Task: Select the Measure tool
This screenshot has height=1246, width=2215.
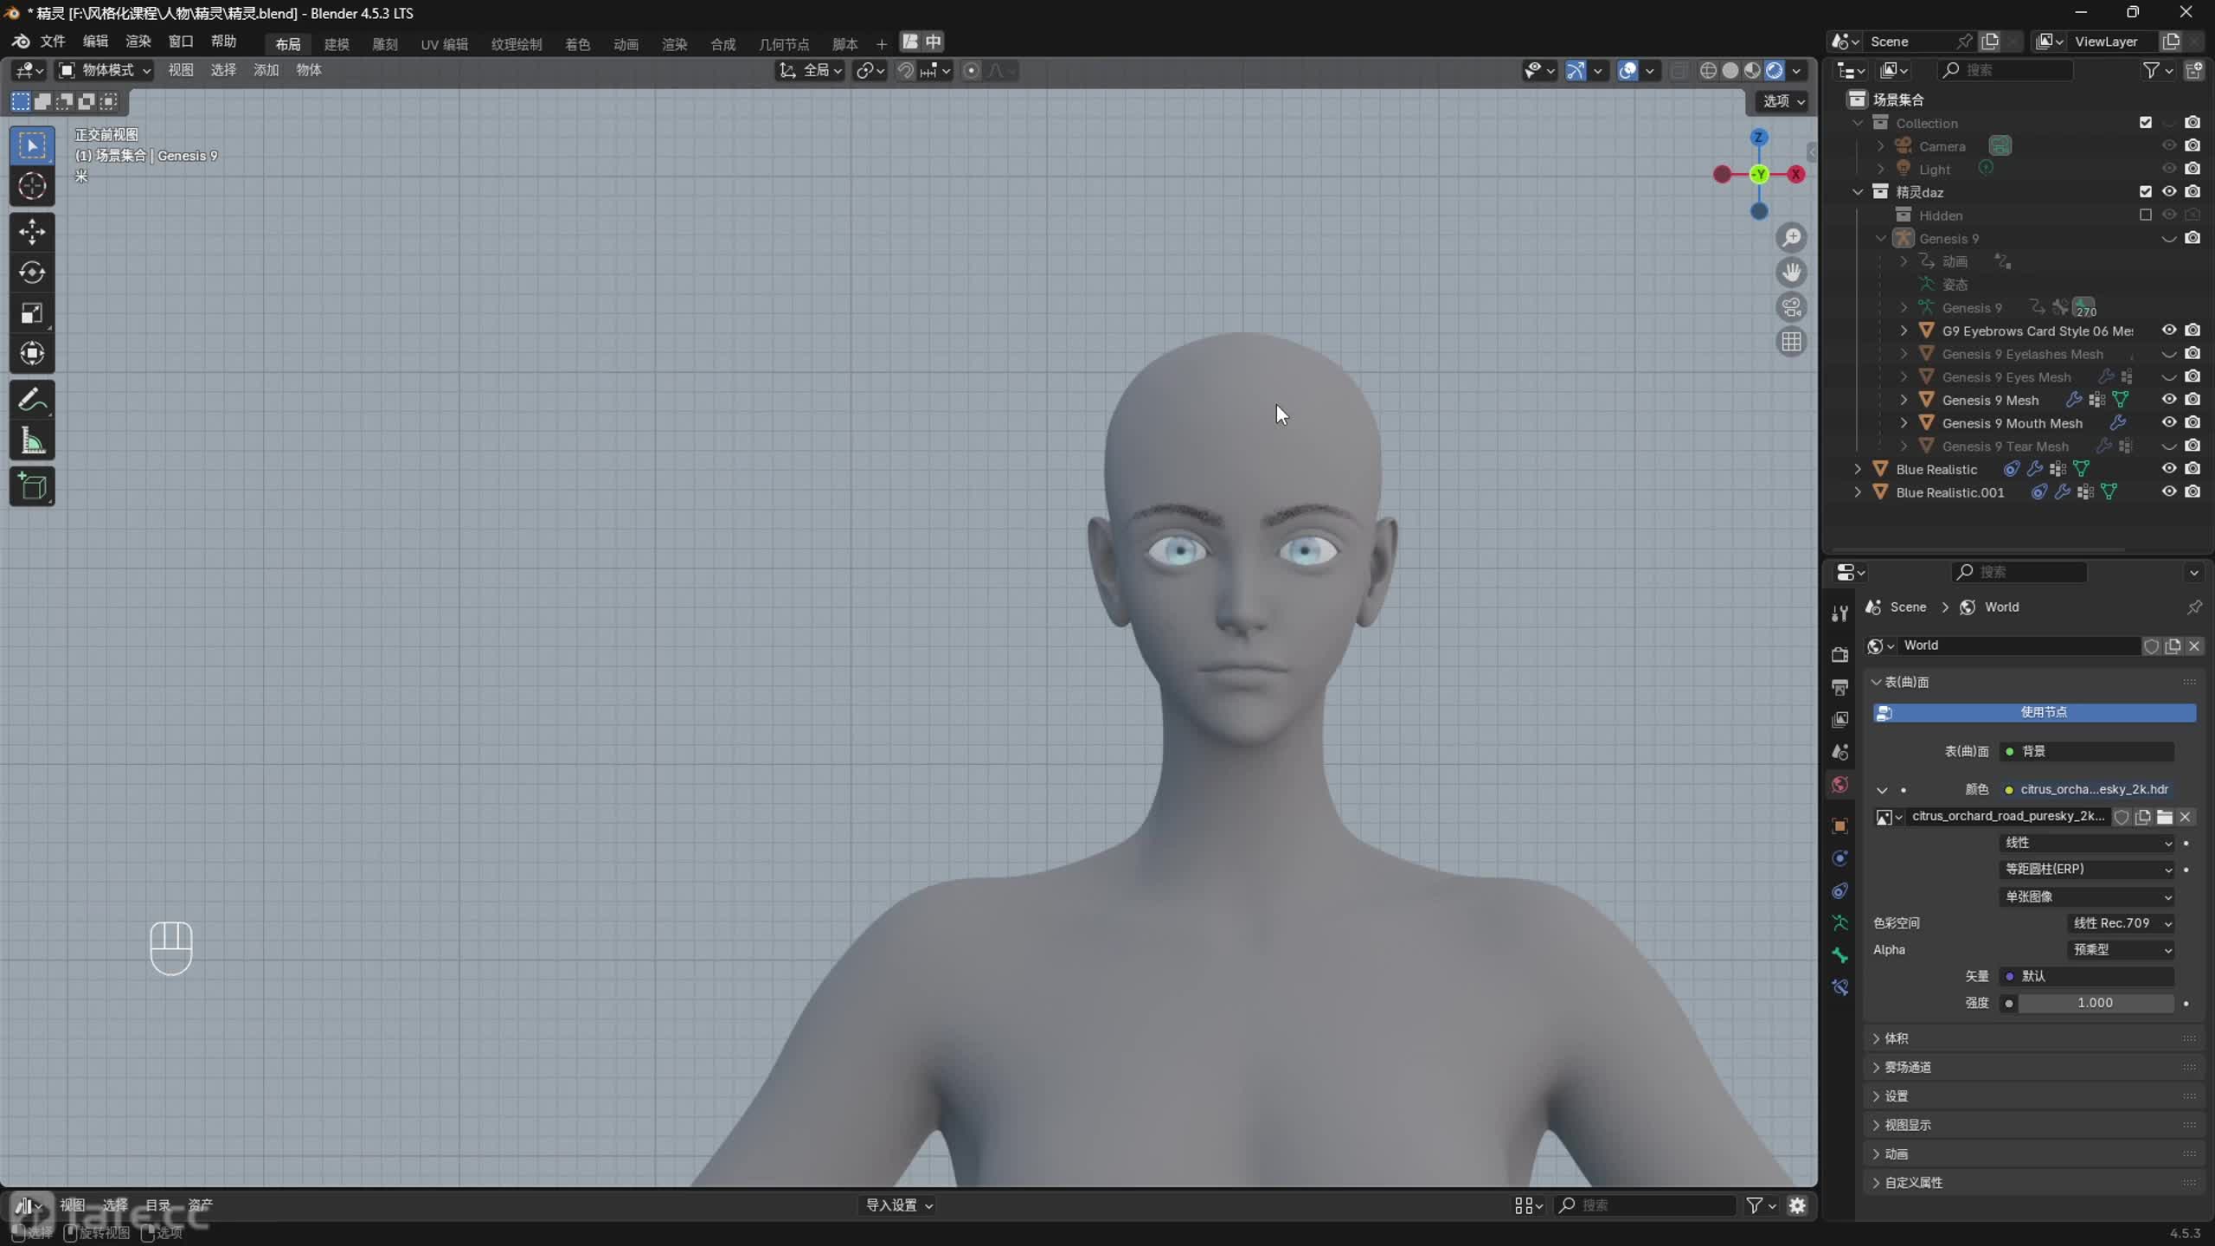Action: (32, 441)
